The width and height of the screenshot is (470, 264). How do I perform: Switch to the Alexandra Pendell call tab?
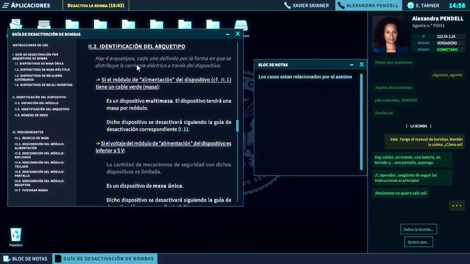coord(368,5)
